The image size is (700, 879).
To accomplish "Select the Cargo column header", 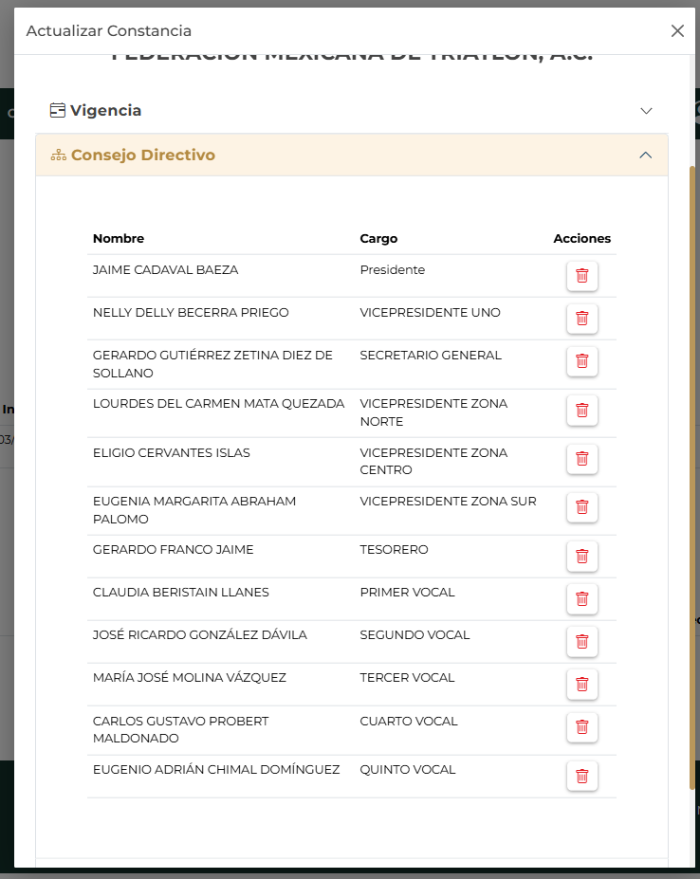I will pyautogui.click(x=378, y=238).
